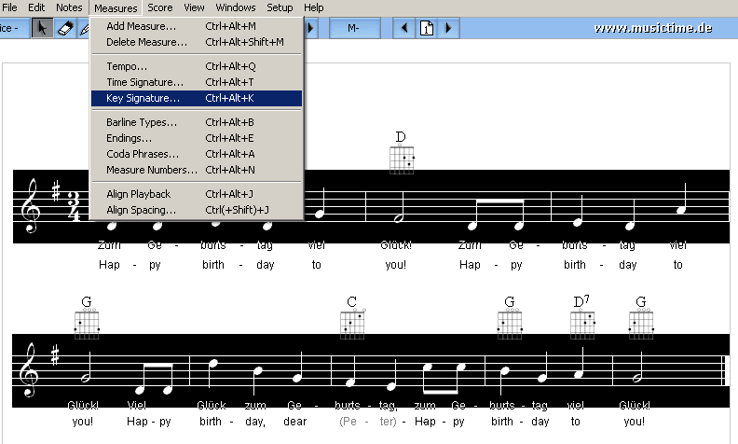
Task: Select the arrow pointer tool
Action: click(42, 28)
